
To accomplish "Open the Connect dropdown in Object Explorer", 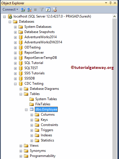I will point(10,9).
